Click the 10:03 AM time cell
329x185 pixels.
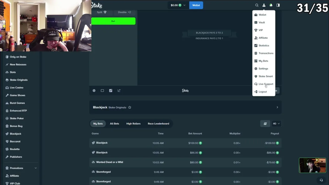(158, 162)
